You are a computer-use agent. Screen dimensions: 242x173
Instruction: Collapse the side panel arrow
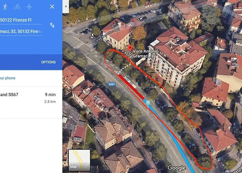pos(66,7)
